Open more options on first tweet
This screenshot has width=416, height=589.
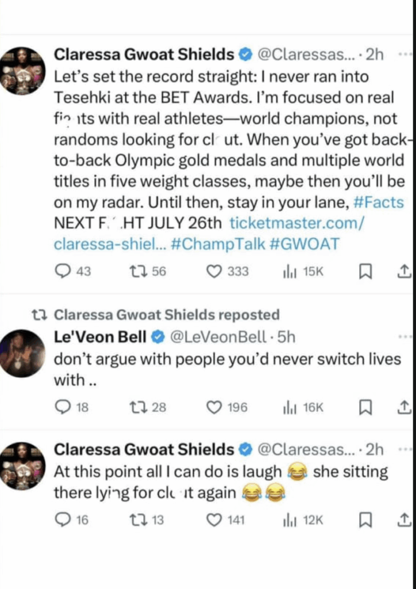(x=405, y=55)
